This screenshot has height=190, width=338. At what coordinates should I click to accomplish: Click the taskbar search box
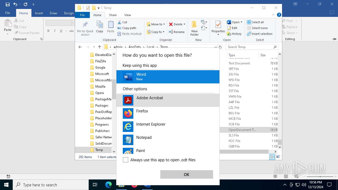pos(51,185)
